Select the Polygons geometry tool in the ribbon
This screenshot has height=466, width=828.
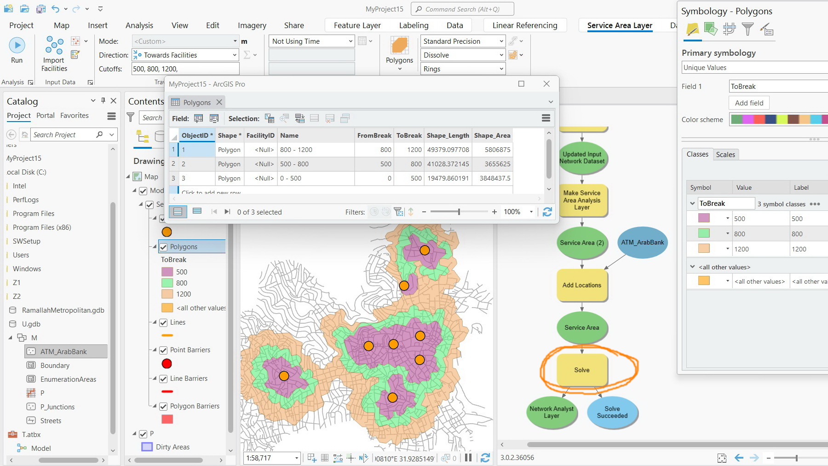coord(399,48)
